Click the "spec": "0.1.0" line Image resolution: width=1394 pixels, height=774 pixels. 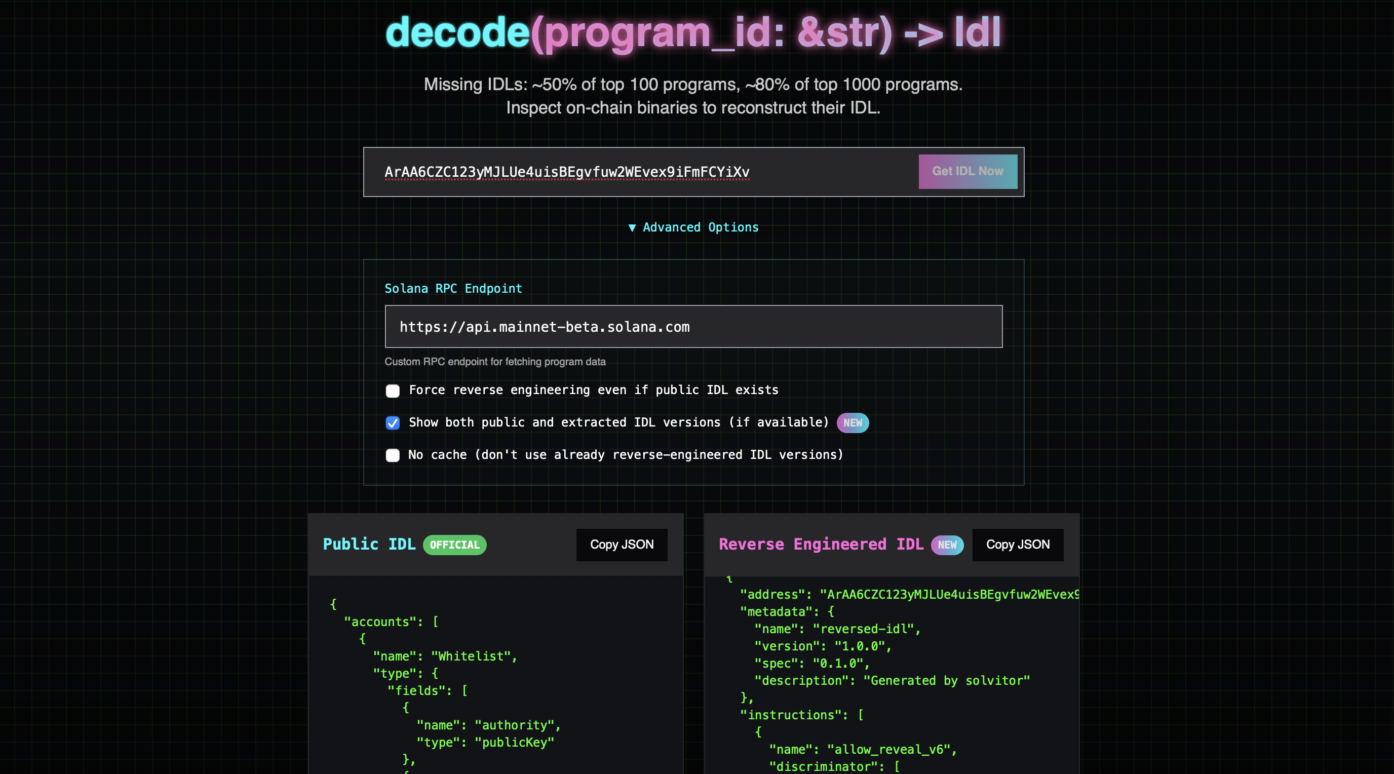811,663
